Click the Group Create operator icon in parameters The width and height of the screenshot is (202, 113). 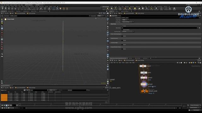110,16
